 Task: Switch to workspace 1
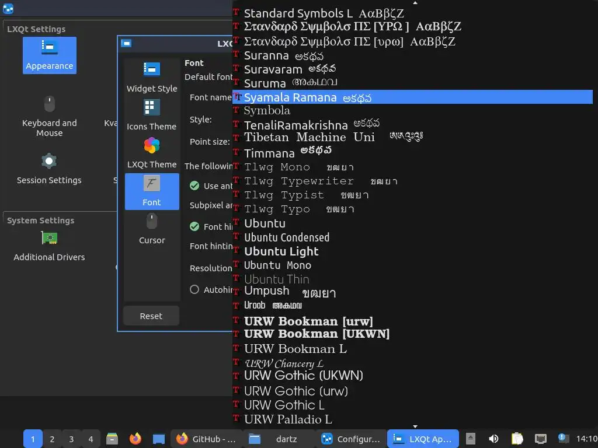33,439
